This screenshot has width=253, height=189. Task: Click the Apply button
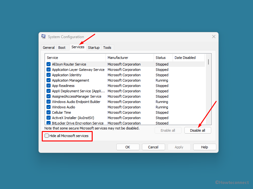tap(179, 147)
